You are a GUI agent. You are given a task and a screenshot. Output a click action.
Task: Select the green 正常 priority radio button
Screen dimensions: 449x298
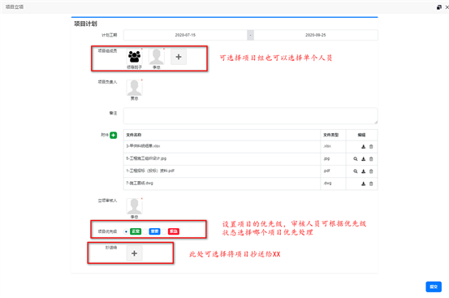click(x=126, y=231)
